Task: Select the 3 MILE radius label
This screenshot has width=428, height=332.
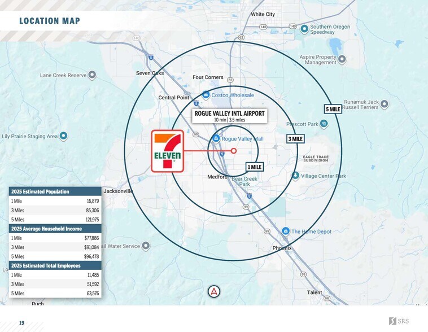Action: 295,139
